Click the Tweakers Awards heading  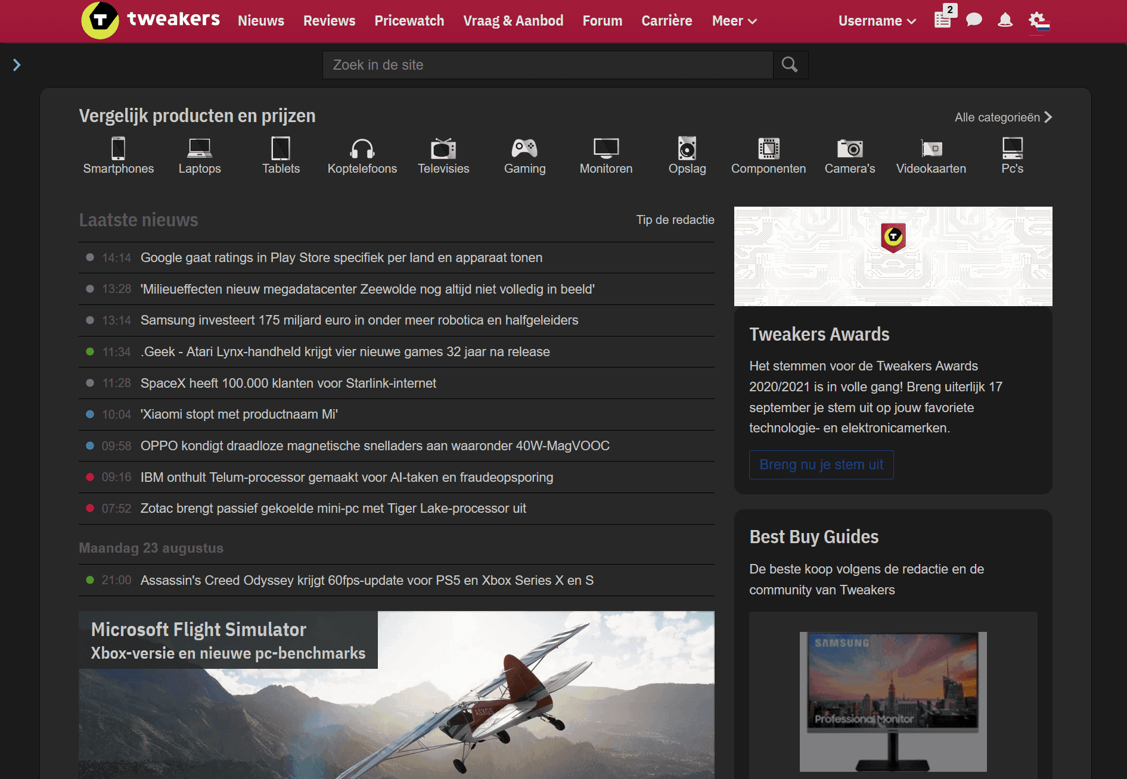click(x=819, y=335)
